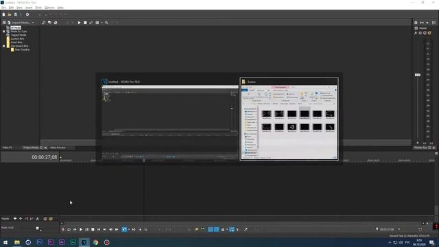Switch to the Video Preview tab
This screenshot has height=247, width=439.
tap(58, 148)
